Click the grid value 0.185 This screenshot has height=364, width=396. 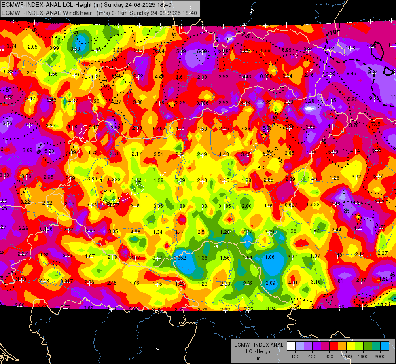point(225,206)
